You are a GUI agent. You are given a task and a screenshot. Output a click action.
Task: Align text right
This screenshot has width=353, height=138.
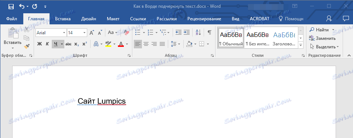tap(154, 44)
